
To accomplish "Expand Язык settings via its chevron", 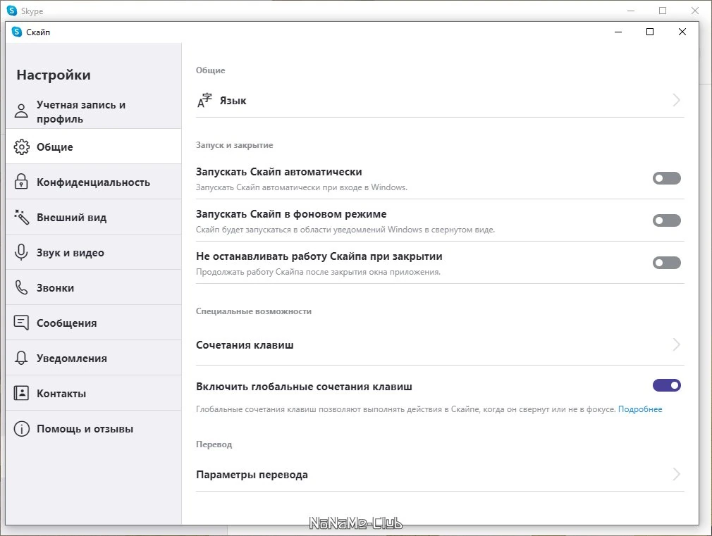I will (676, 100).
